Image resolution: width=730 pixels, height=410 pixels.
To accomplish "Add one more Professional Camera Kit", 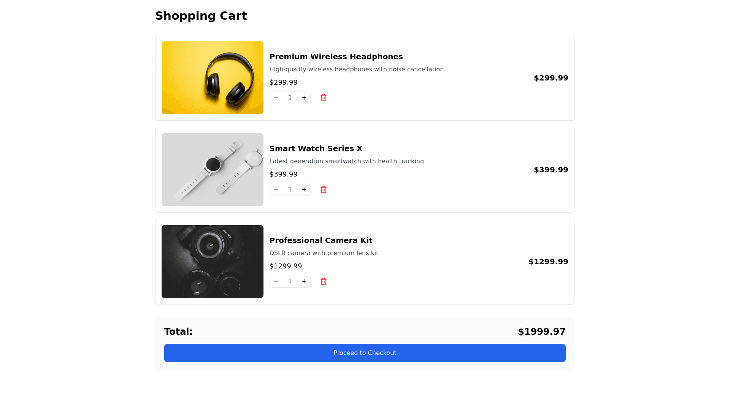I will click(x=304, y=281).
